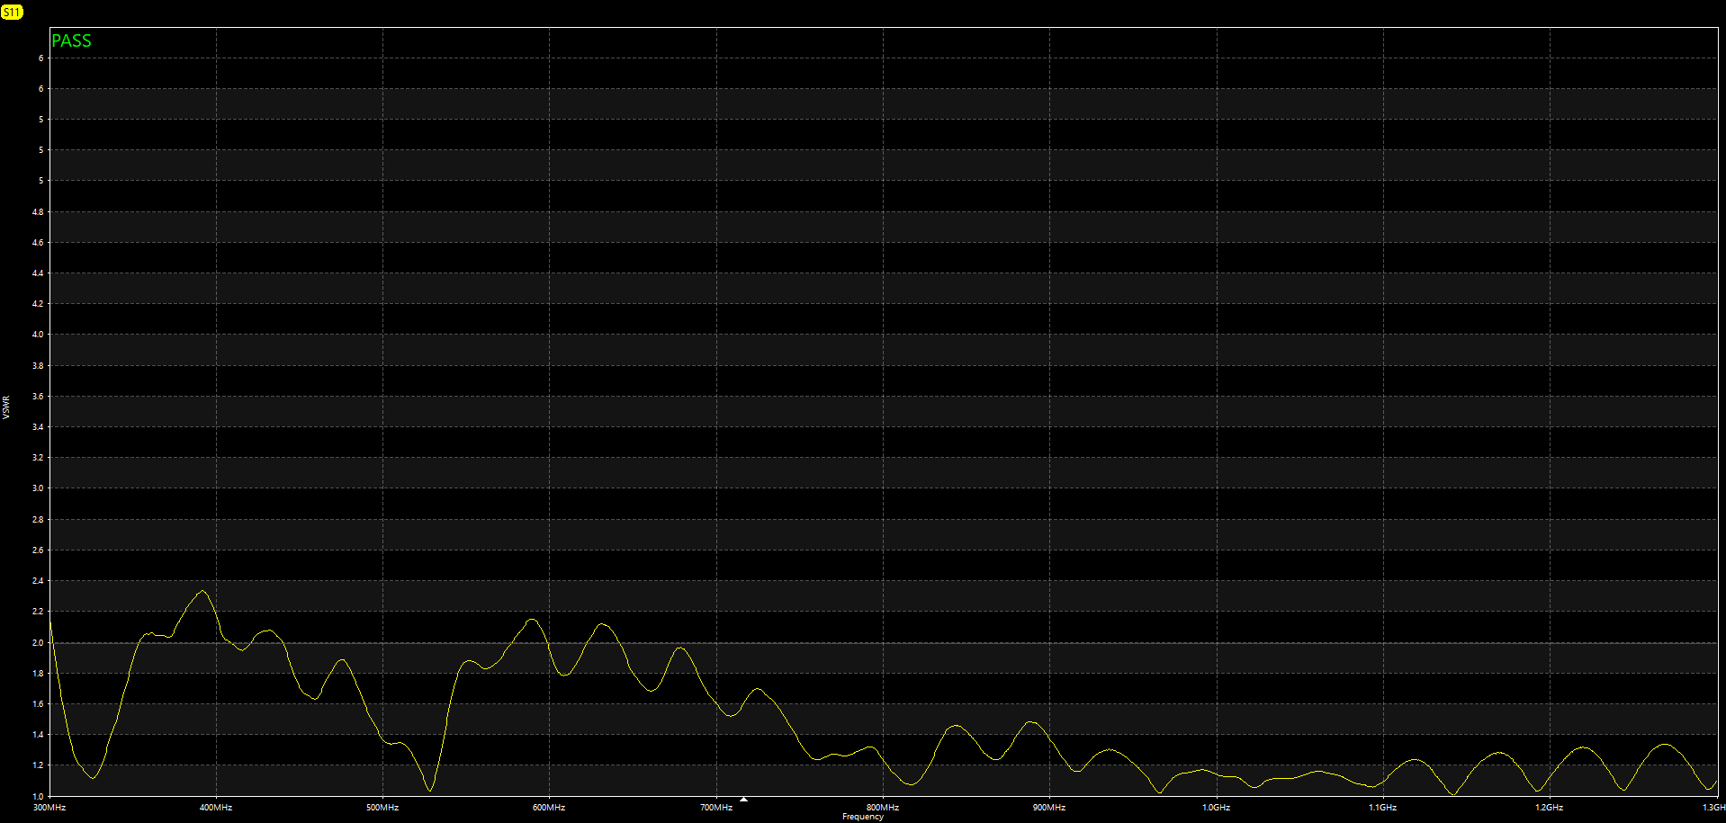Click the 1.6 VSWR scale value
Screen dimensions: 1726x823
tap(38, 704)
